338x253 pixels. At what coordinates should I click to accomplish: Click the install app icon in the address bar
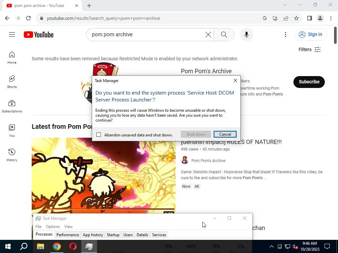click(x=275, y=18)
